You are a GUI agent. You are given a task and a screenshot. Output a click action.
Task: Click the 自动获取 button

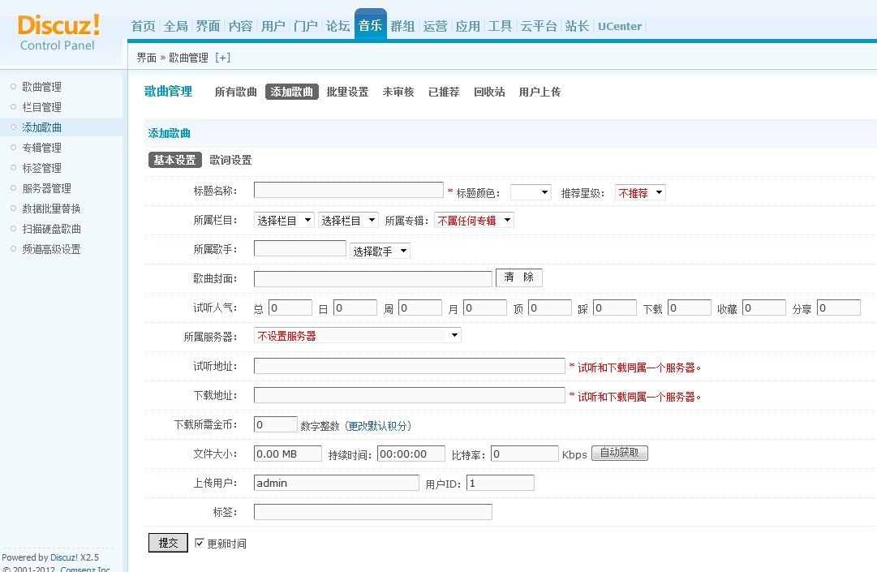[620, 454]
